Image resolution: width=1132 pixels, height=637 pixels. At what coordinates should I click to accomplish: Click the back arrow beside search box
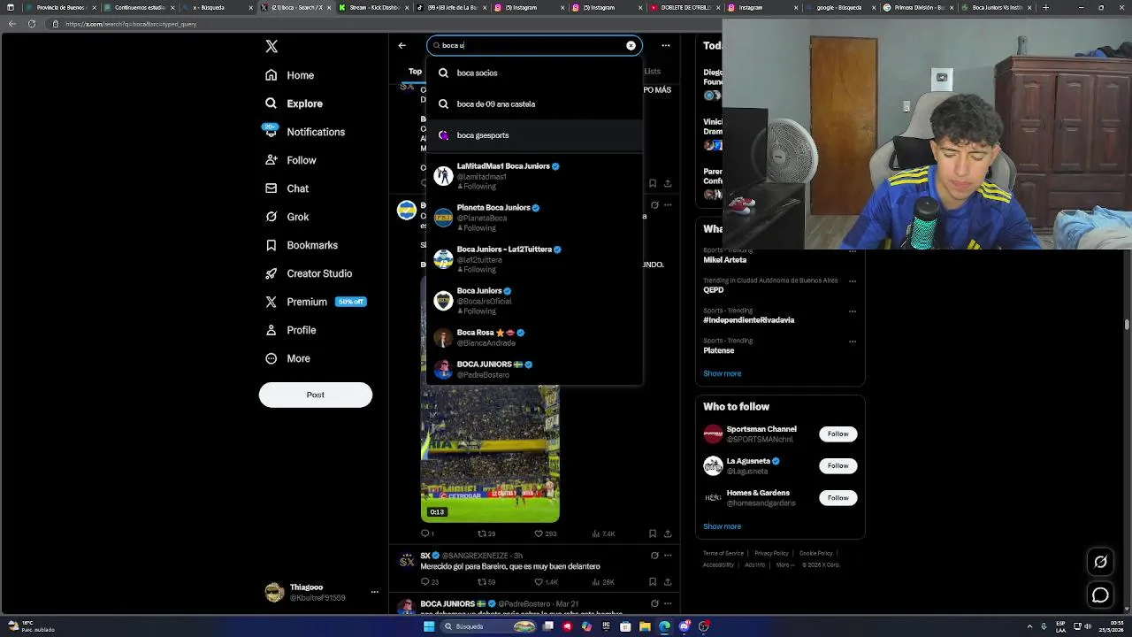click(x=402, y=45)
